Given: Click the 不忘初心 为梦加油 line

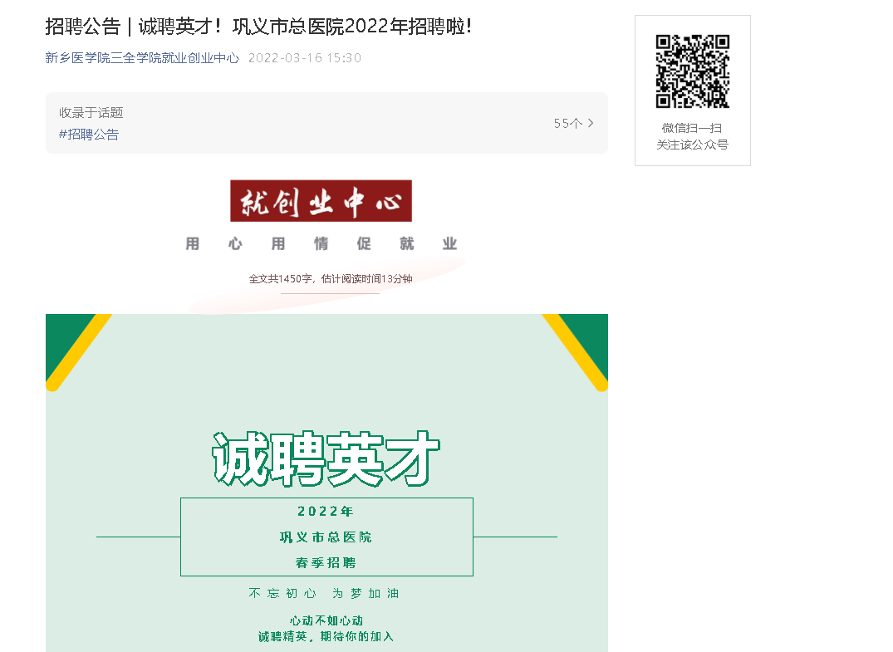Looking at the screenshot, I should [x=324, y=593].
